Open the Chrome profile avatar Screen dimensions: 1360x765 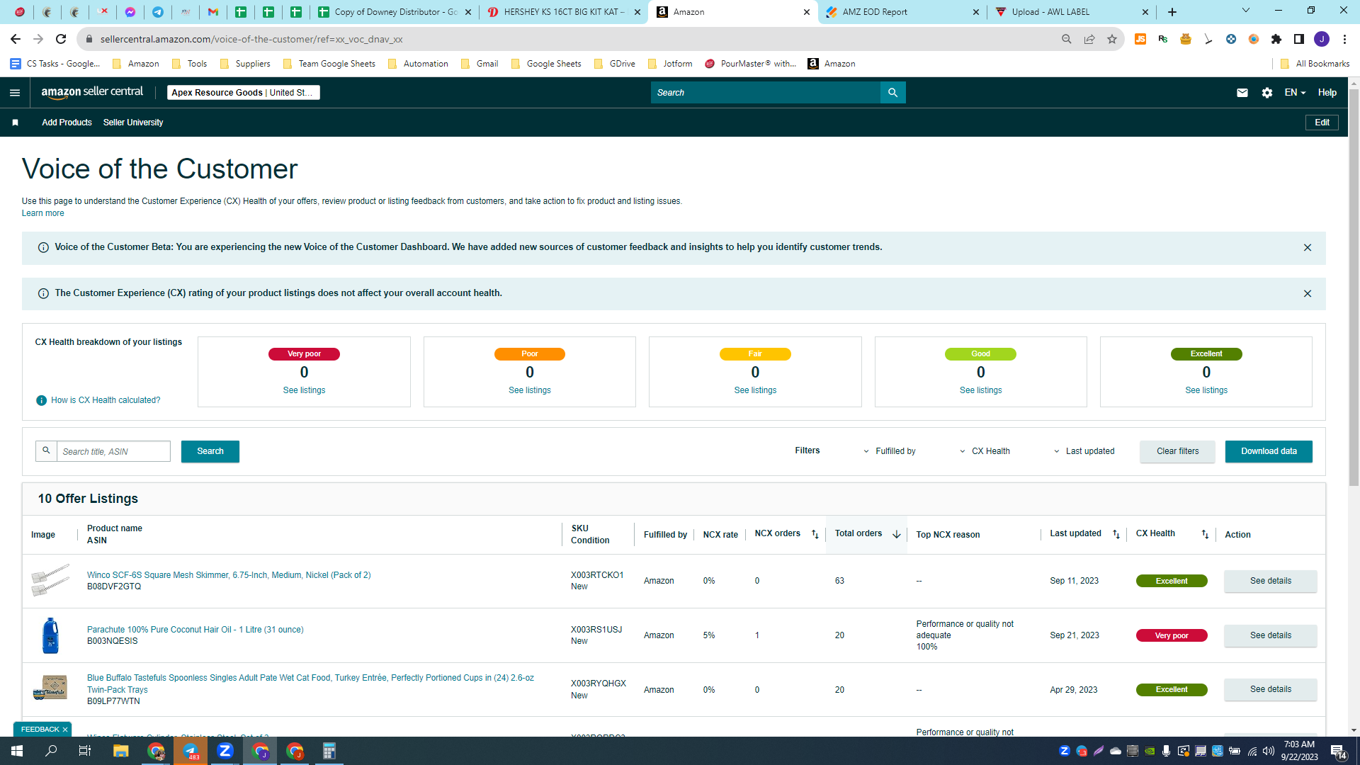(x=1322, y=39)
